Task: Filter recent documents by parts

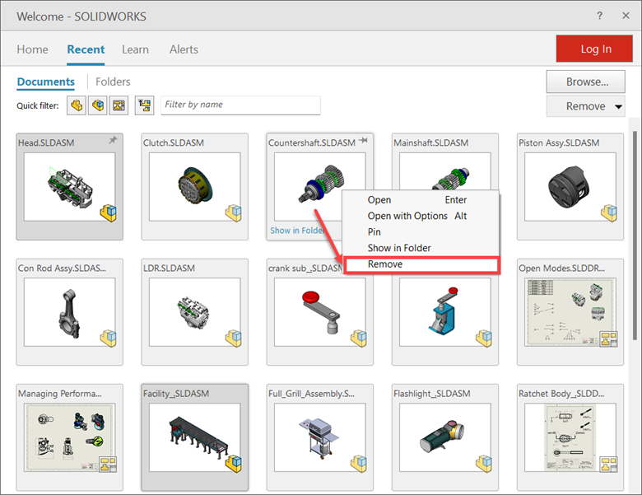Action: coord(77,105)
